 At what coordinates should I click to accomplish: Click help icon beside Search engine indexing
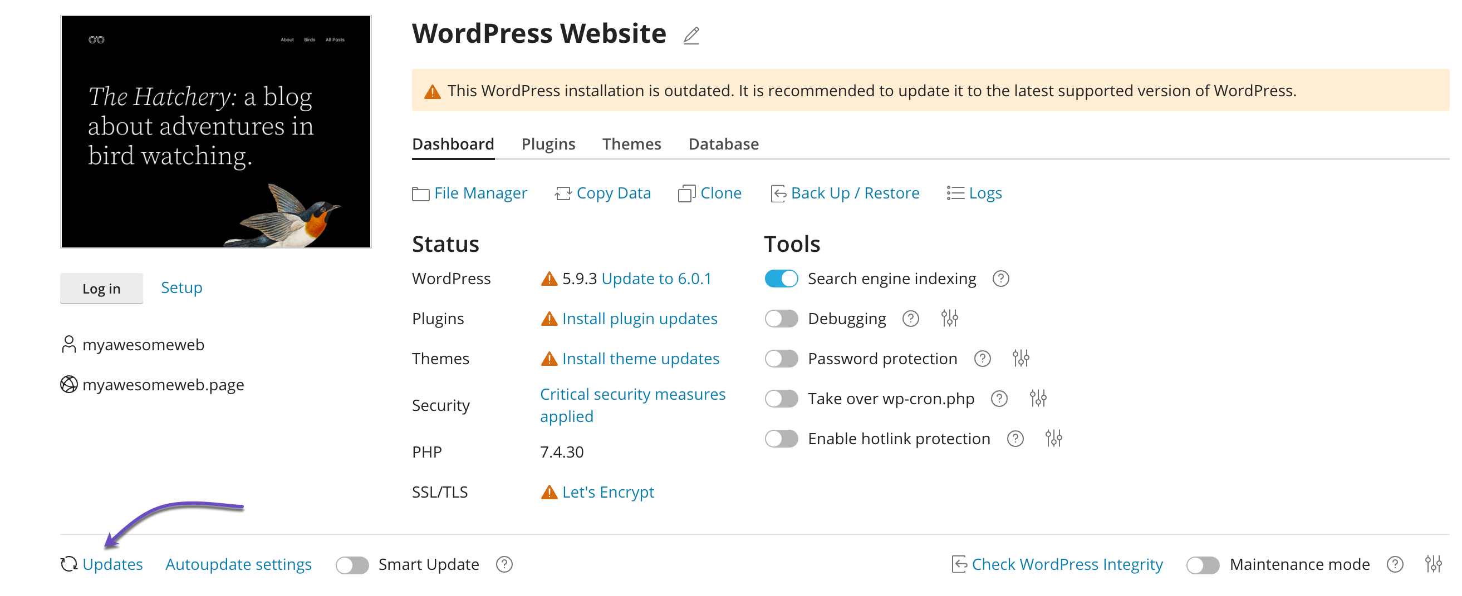pyautogui.click(x=1000, y=279)
